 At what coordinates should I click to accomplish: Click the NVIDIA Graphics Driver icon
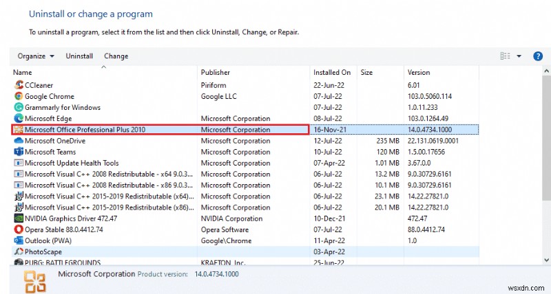click(19, 218)
